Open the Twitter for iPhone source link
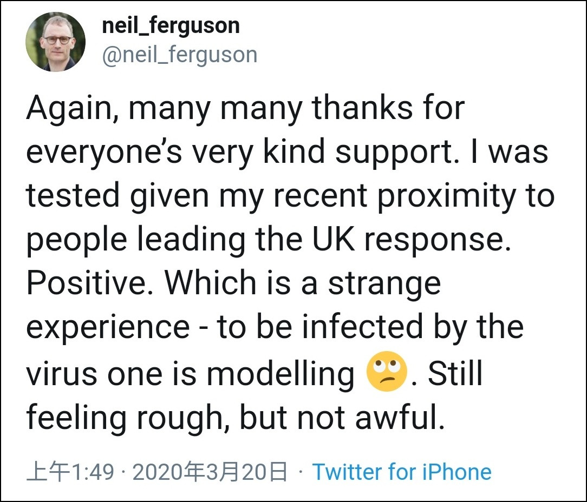587x502 pixels. pyautogui.click(x=402, y=472)
